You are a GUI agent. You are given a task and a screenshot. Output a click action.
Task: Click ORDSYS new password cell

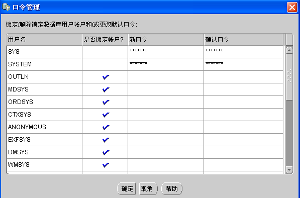[x=166, y=102]
